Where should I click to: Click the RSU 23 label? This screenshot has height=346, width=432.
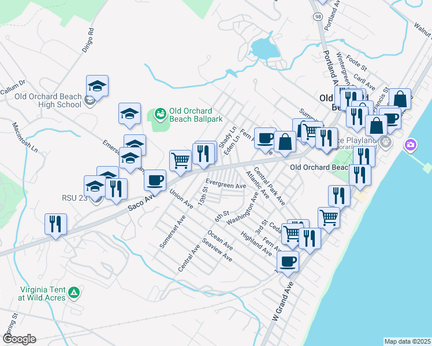click(75, 198)
